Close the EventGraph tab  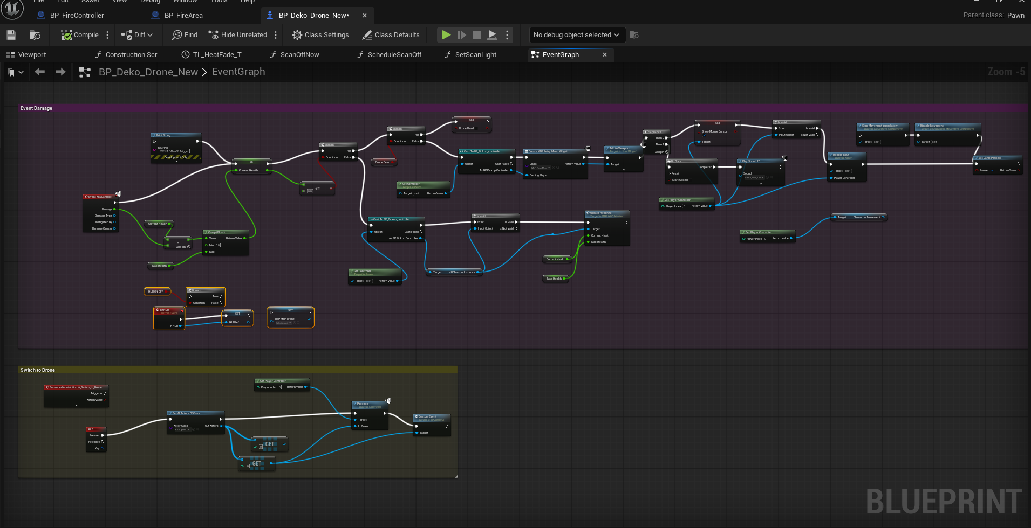tap(605, 55)
